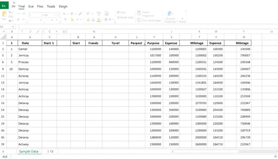This screenshot has width=278, height=159.
Task: Click the horizontal scrollbar at bottom
Action: (224, 151)
